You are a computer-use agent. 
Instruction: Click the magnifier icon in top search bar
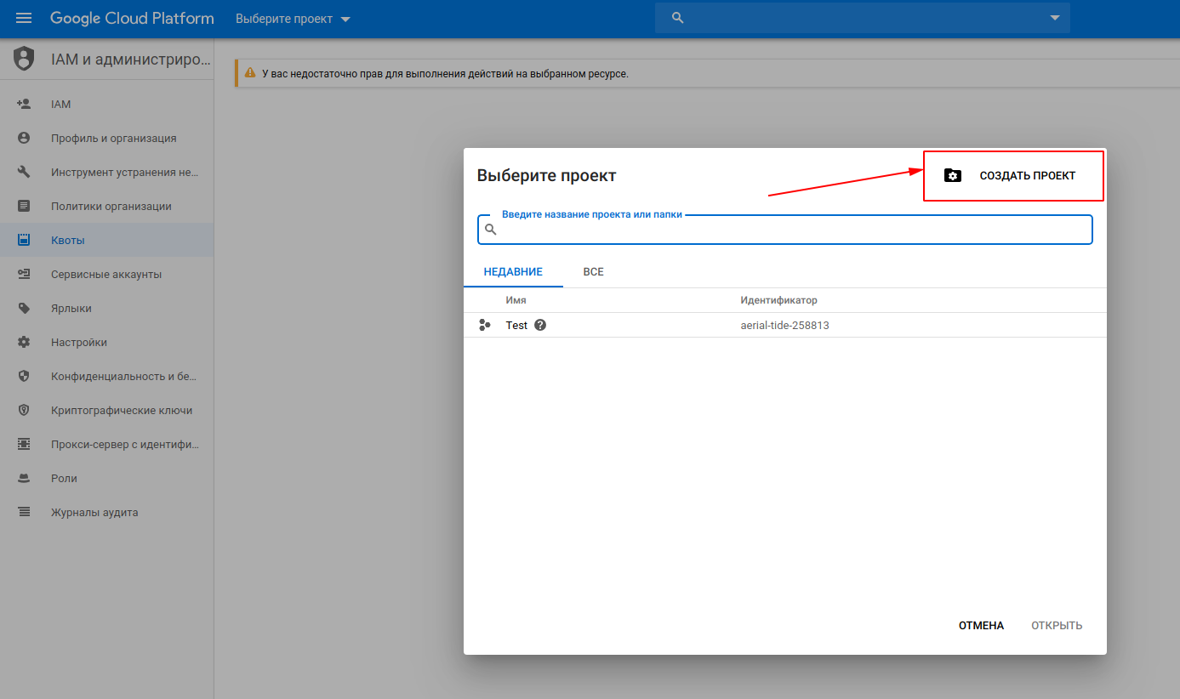point(678,18)
